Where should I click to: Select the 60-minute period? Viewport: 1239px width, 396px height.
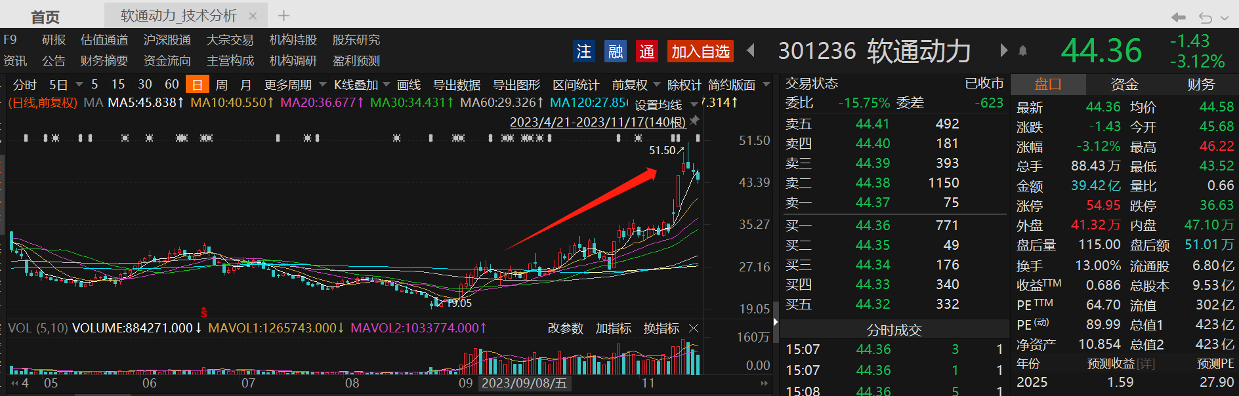[172, 84]
